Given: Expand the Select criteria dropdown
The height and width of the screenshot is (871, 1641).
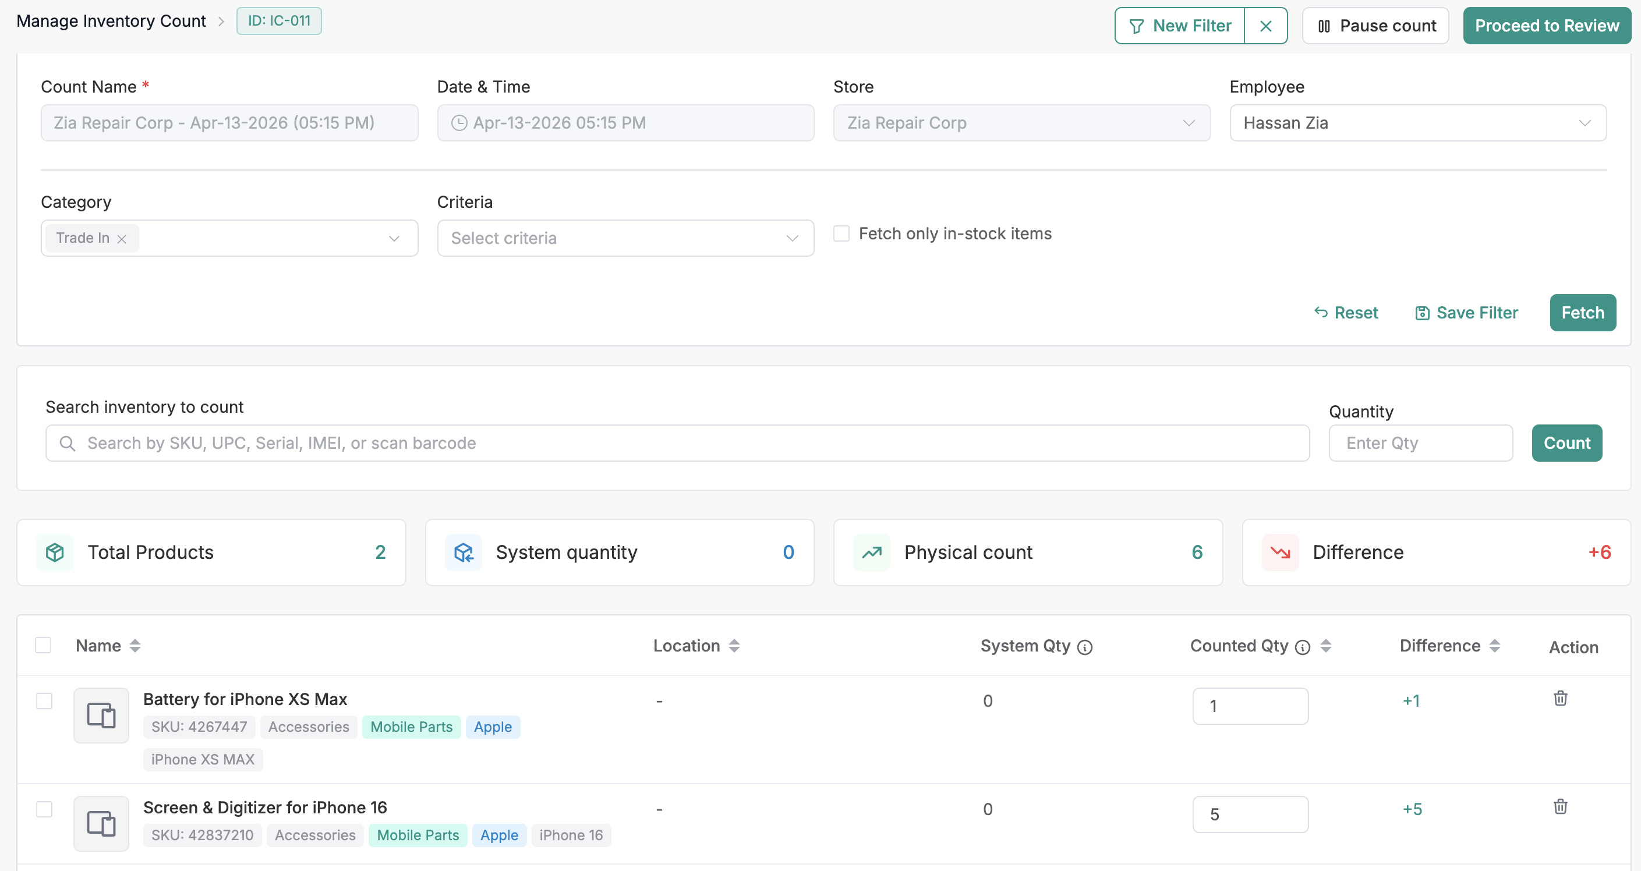Looking at the screenshot, I should click(625, 238).
